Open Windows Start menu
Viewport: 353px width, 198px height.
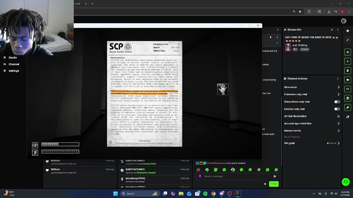(116, 194)
